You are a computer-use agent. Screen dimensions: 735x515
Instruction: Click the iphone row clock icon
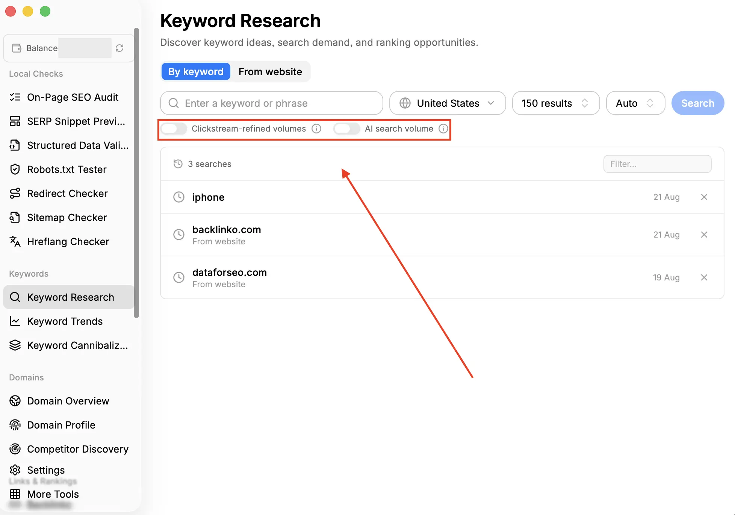click(x=179, y=197)
